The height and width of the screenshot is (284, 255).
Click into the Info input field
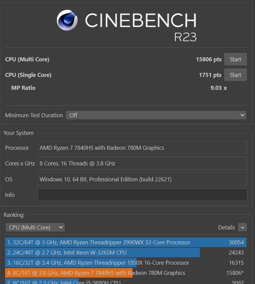point(142,195)
